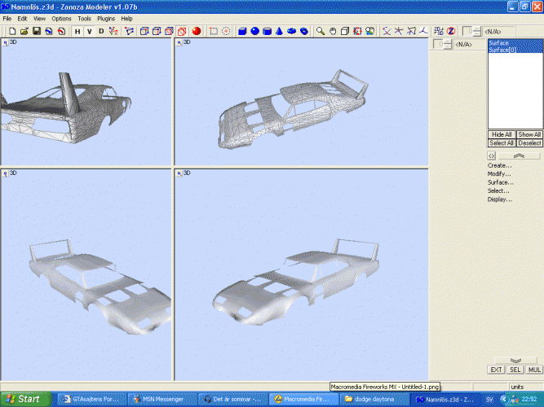Toggle the SEL mode button
The width and height of the screenshot is (544, 407).
click(515, 369)
